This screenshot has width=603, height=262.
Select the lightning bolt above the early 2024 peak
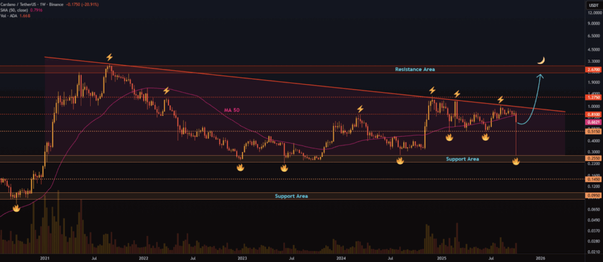tap(359, 110)
